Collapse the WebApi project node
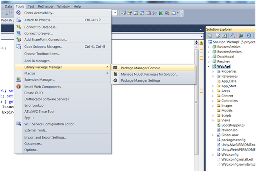The image size is (256, 172). click(x=209, y=66)
